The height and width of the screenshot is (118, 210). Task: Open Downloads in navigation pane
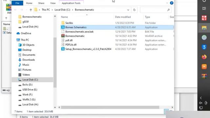29,60
